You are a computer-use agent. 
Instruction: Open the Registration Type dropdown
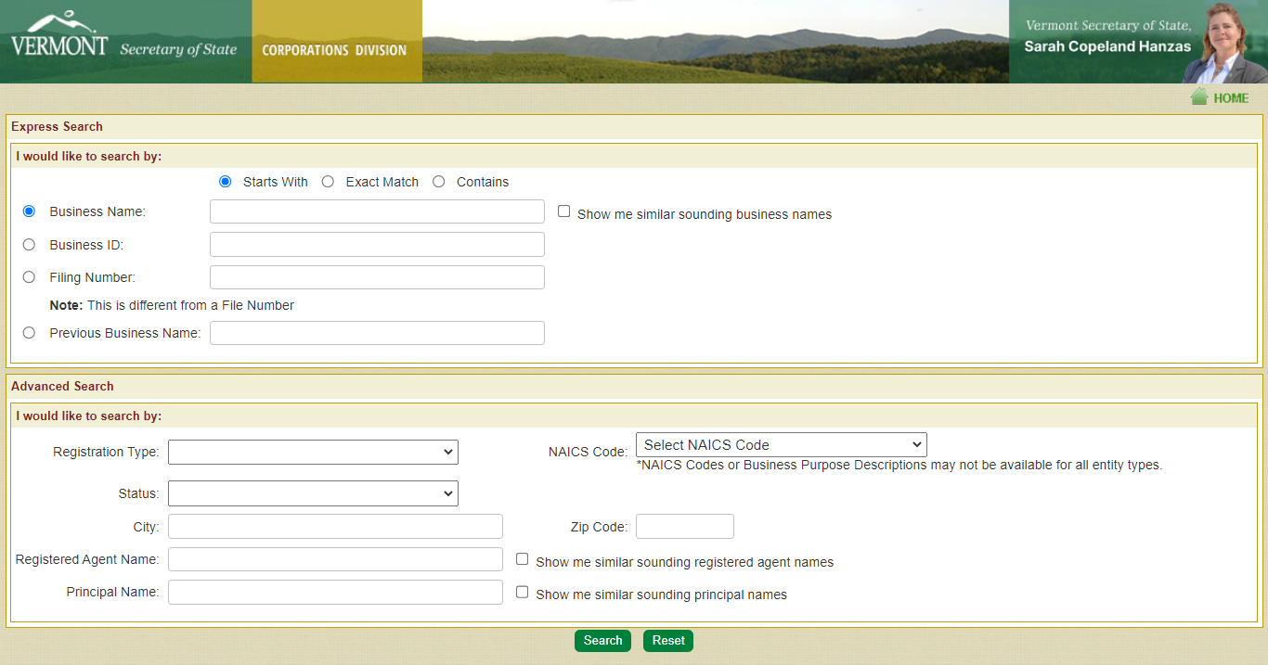tap(313, 452)
